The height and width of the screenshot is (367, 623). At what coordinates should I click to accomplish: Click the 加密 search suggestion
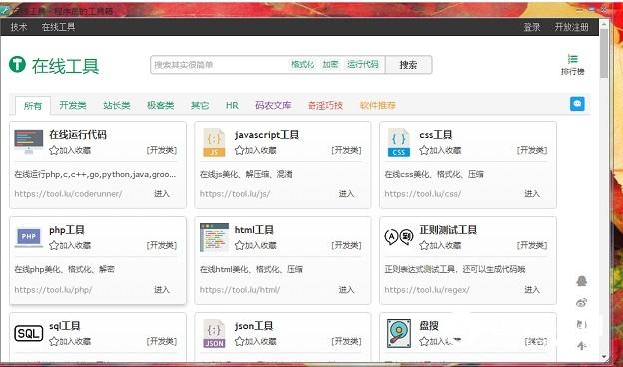click(x=330, y=64)
